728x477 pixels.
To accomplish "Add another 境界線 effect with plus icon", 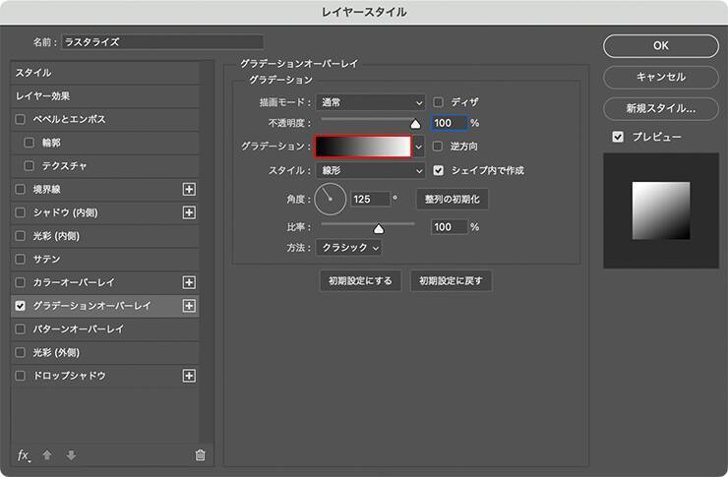I will (x=190, y=189).
